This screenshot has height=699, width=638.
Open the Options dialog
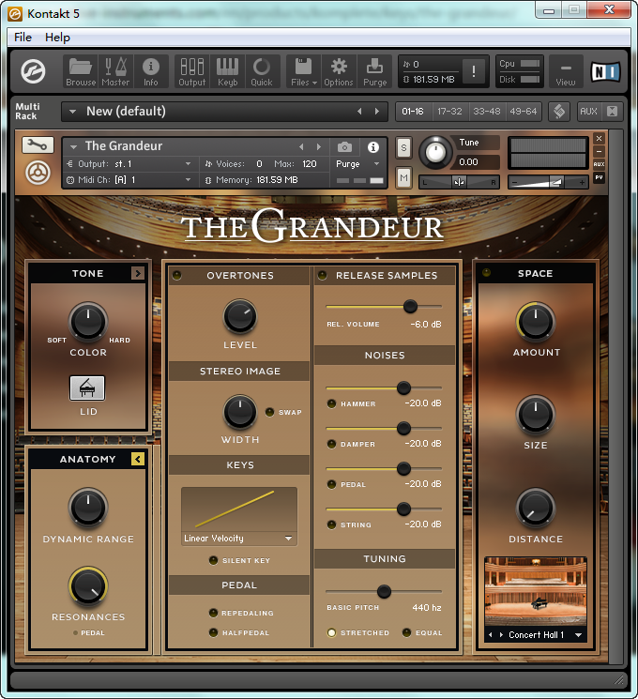(339, 71)
